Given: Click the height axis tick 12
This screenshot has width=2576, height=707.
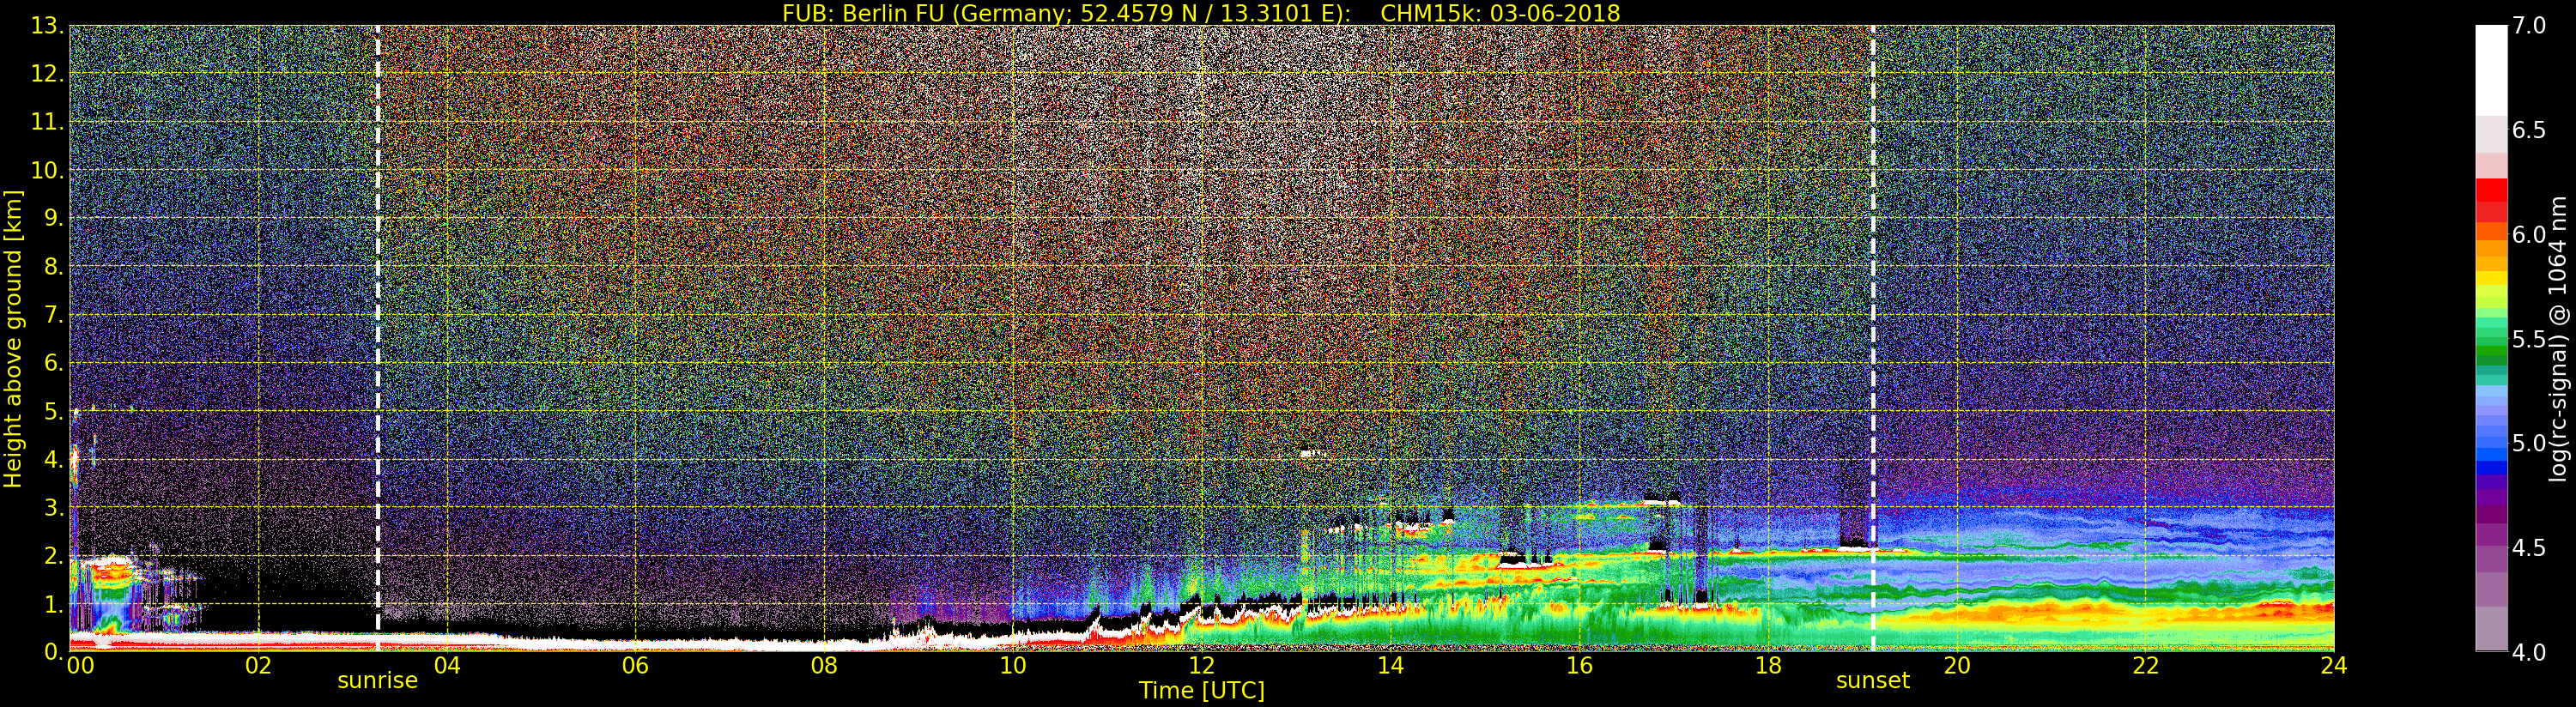Looking at the screenshot, I should coord(46,74).
